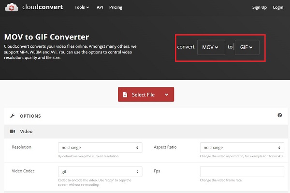290x193 pixels.
Task: Go to the Pricing page
Action: (x=116, y=7)
